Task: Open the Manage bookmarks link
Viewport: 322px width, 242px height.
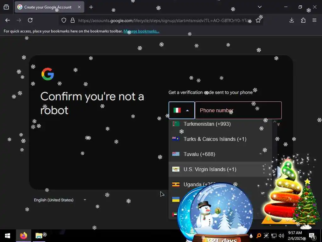Action: (x=141, y=31)
